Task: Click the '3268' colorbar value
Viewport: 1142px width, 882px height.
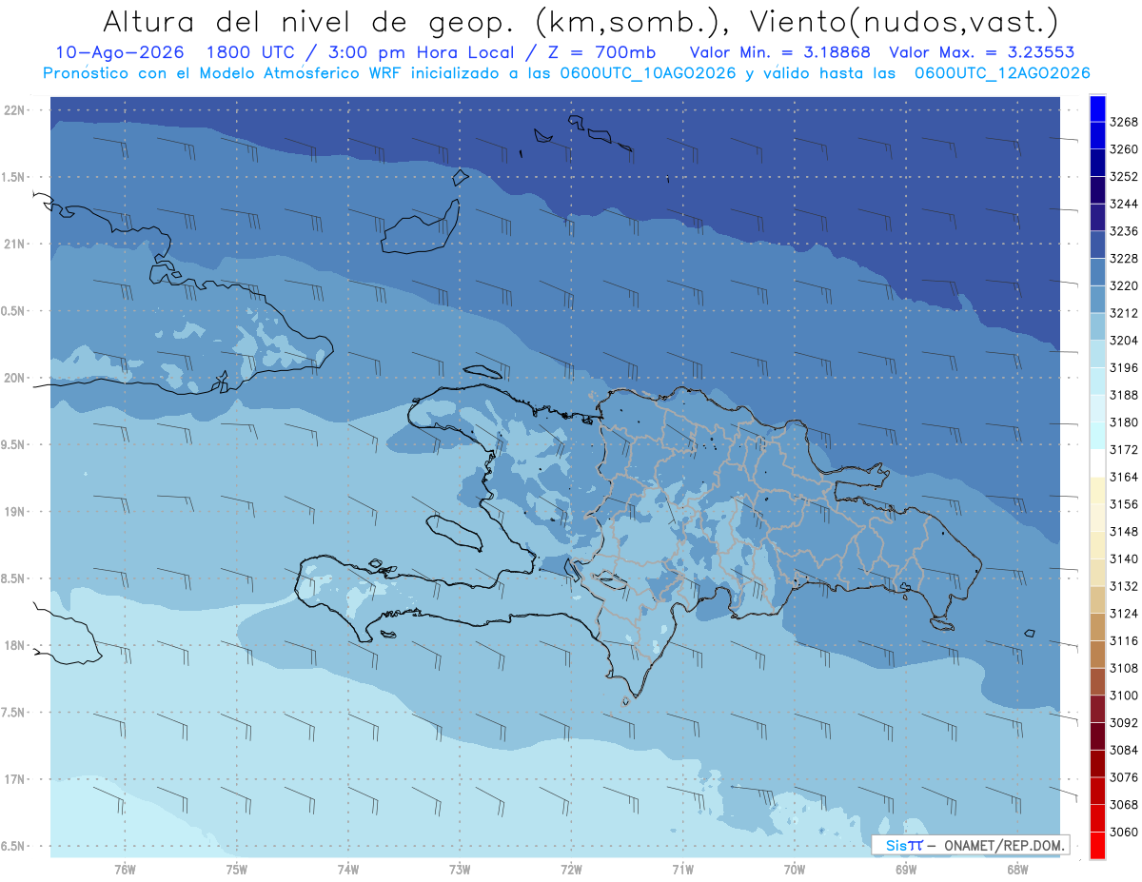Action: 1124,122
